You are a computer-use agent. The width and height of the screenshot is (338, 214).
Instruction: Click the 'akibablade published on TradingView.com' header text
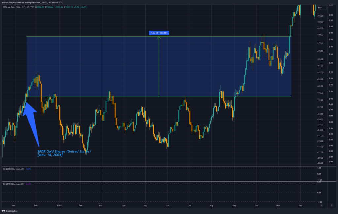tap(30, 3)
